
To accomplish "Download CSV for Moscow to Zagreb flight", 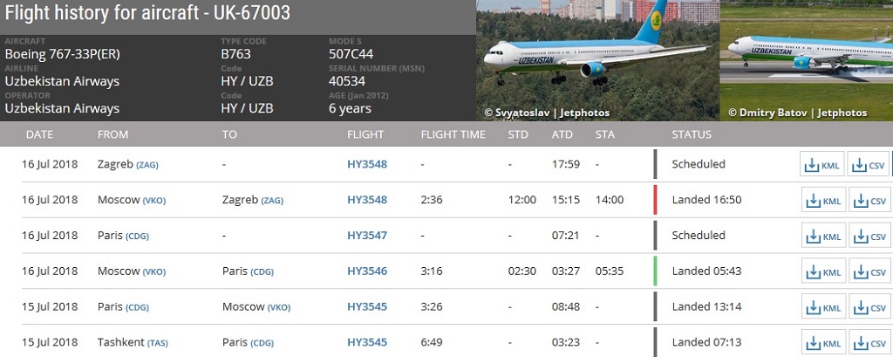I will pos(869,200).
